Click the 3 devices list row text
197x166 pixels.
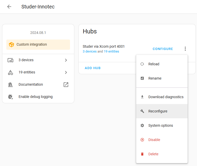26,60
